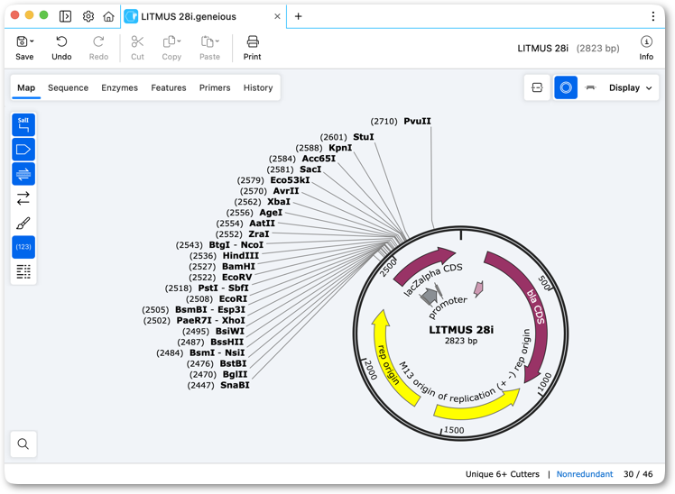Image resolution: width=675 pixels, height=494 pixels.
Task: Select the BstBI enzyme label
Action: [x=233, y=363]
